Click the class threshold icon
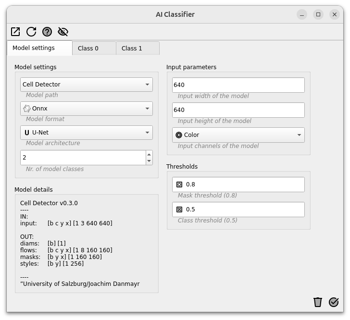Image resolution: width=350 pixels, height=320 pixels. point(179,209)
